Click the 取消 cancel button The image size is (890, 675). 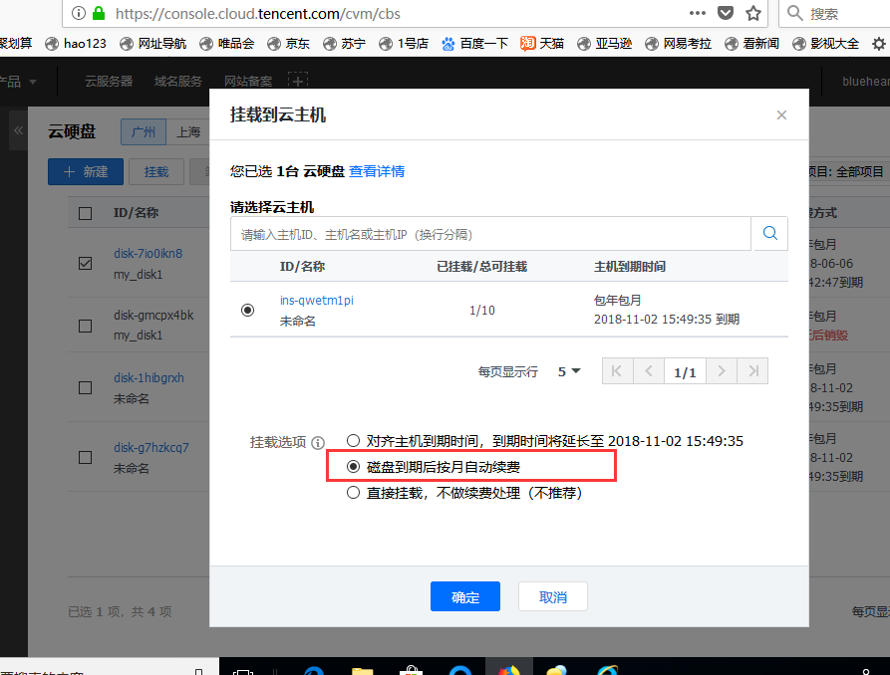pos(553,596)
